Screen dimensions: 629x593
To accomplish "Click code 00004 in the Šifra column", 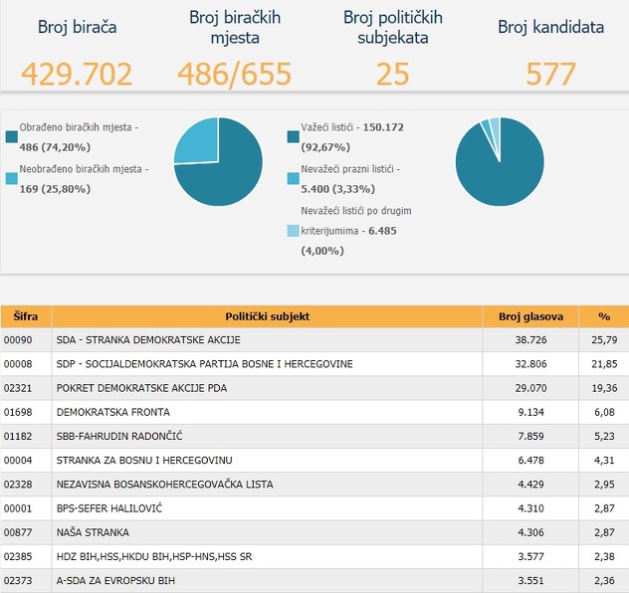I will point(18,461).
